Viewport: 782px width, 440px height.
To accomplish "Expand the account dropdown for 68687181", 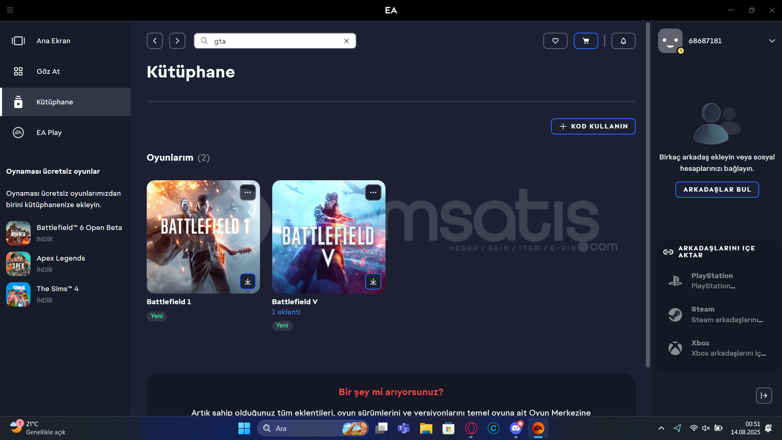I will tap(772, 41).
